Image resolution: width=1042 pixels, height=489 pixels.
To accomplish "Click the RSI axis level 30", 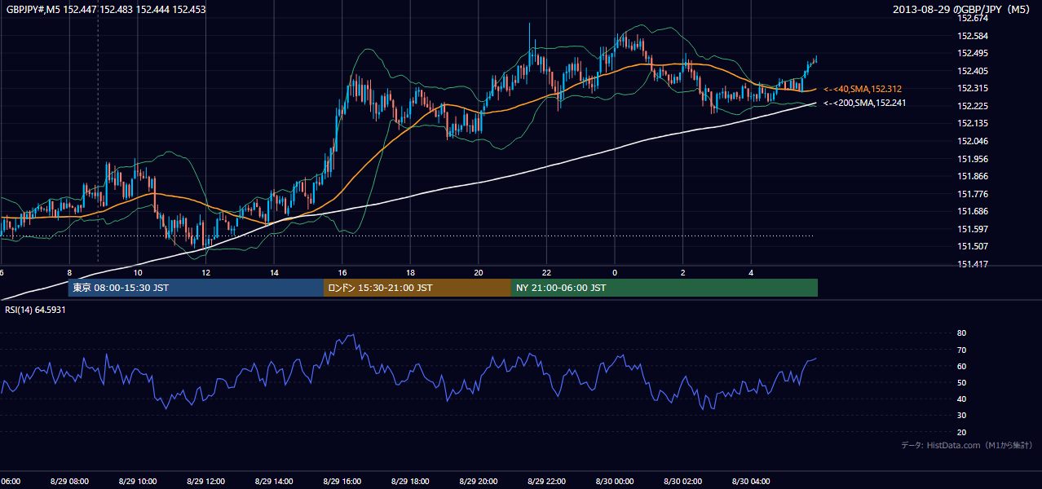I will (961, 416).
